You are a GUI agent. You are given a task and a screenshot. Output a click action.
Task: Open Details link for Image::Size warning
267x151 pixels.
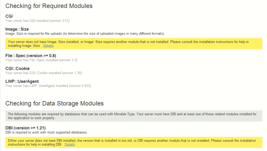[x=48, y=46]
